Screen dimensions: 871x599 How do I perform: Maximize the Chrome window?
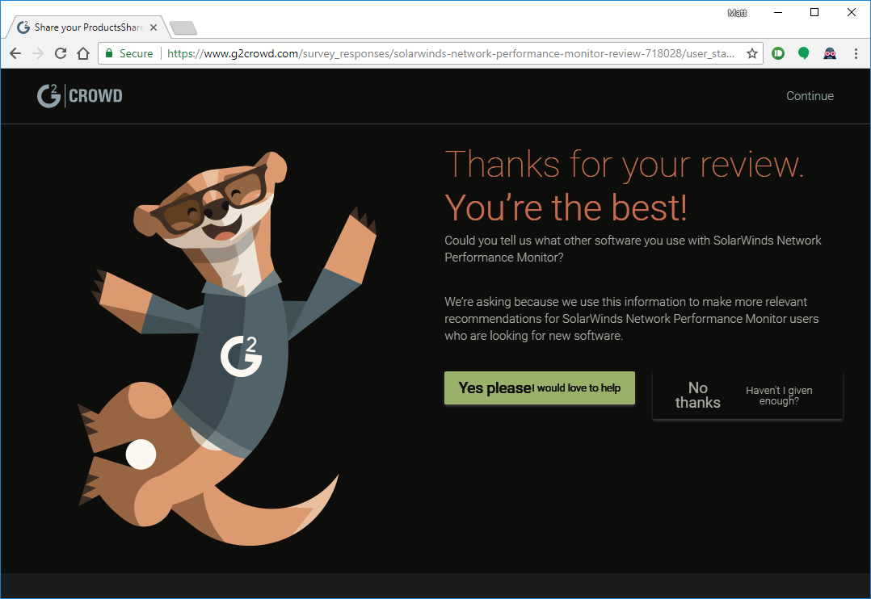[x=814, y=12]
